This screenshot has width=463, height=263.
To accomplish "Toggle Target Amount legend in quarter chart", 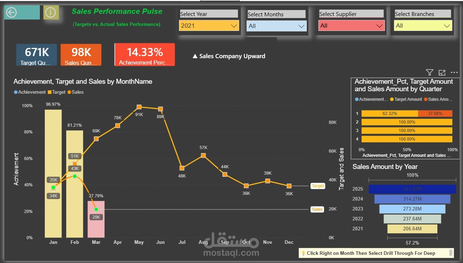I will coord(406,99).
